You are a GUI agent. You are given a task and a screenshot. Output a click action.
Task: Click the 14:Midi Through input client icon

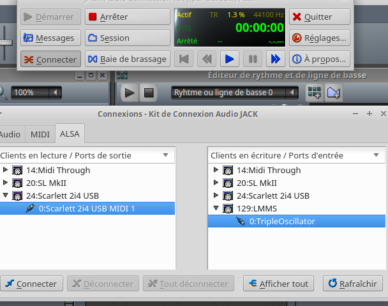[x=228, y=170]
